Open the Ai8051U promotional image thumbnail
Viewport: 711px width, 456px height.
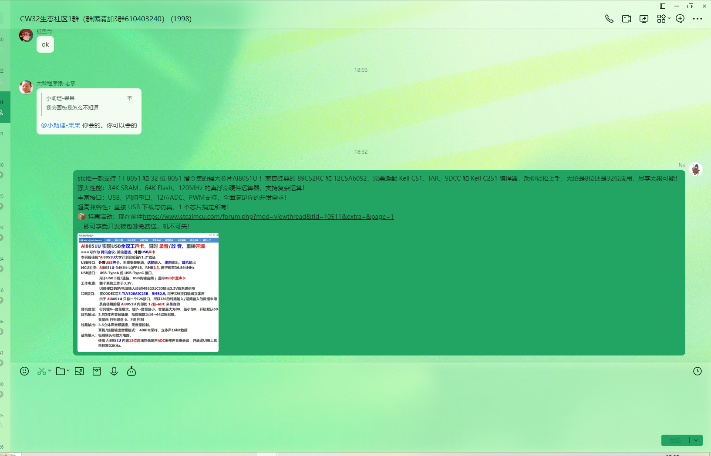coord(148,292)
